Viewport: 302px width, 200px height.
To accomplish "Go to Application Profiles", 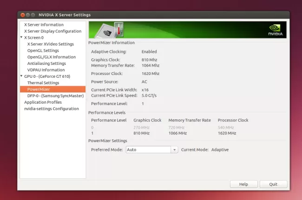I will click(43, 102).
